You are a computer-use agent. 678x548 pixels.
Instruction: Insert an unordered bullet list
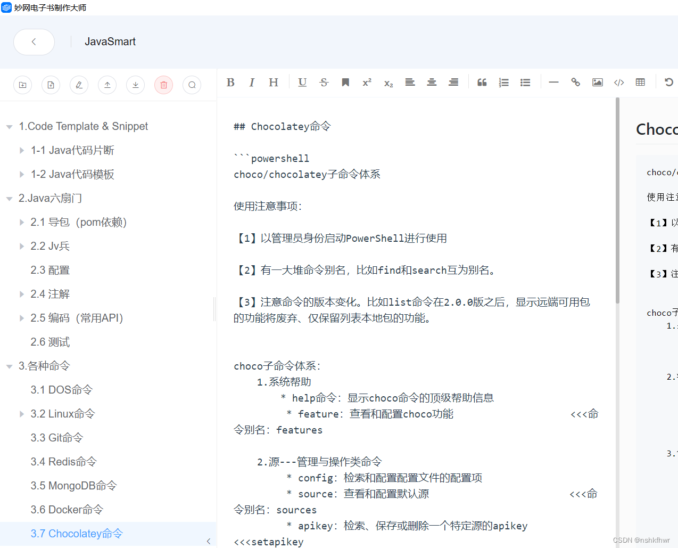[525, 82]
